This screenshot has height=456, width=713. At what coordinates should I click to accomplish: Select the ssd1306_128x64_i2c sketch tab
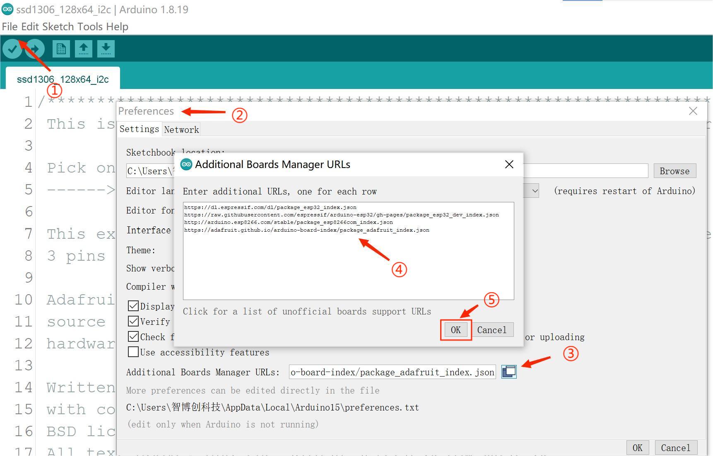[x=63, y=79]
